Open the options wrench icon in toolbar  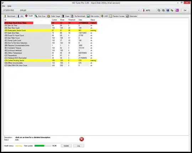pyautogui.click(x=172, y=10)
